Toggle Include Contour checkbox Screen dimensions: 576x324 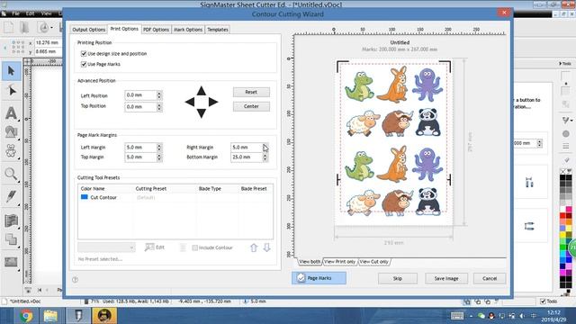click(195, 247)
